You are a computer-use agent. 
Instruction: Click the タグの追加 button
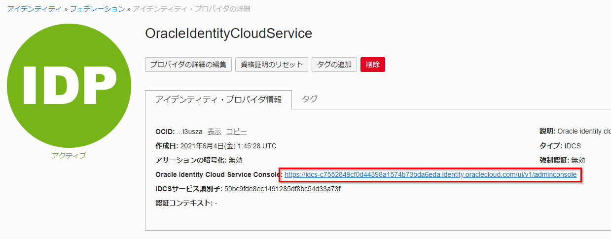coord(334,65)
